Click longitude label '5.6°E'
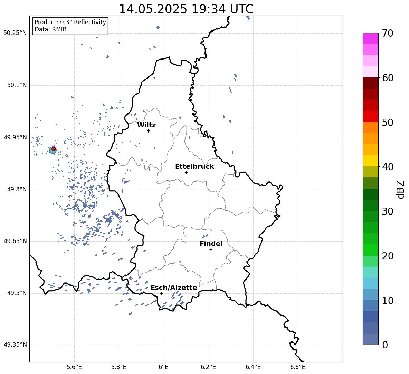Viewport: 409px width, 374px height. [x=74, y=367]
